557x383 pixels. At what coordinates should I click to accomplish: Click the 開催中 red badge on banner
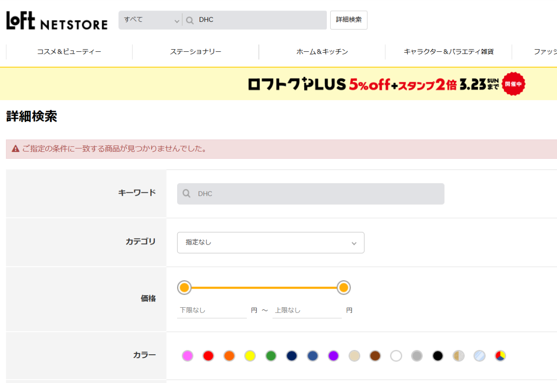513,84
